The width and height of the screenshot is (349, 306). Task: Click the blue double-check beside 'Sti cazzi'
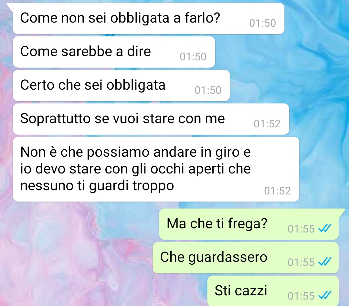[x=325, y=295]
